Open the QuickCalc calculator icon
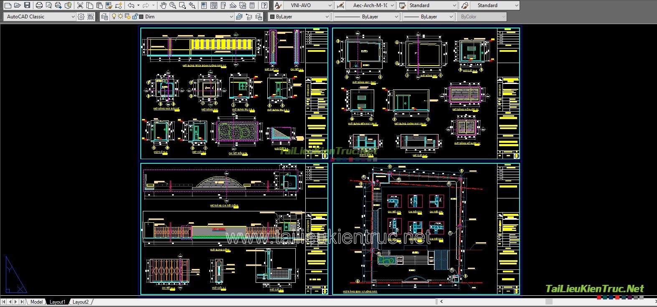 tap(252, 5)
